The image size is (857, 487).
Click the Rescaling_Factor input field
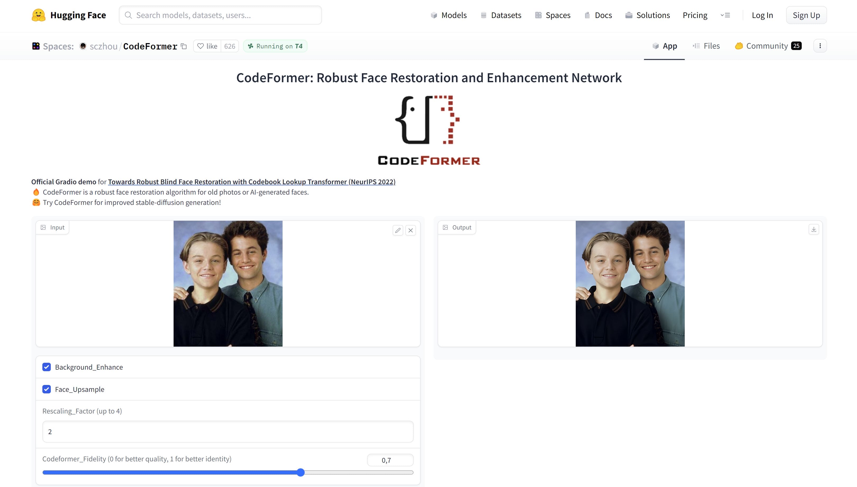(x=228, y=431)
